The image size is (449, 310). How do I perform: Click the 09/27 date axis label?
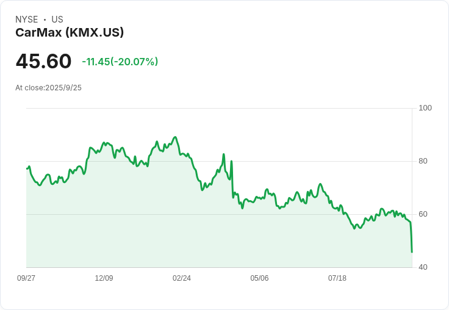pos(26,278)
